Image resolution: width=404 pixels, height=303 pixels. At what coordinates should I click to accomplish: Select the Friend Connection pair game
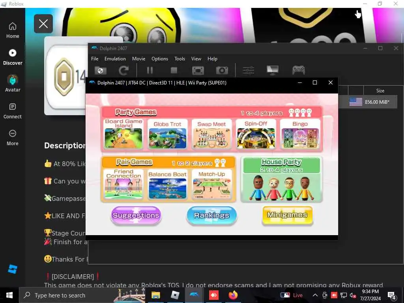123,184
